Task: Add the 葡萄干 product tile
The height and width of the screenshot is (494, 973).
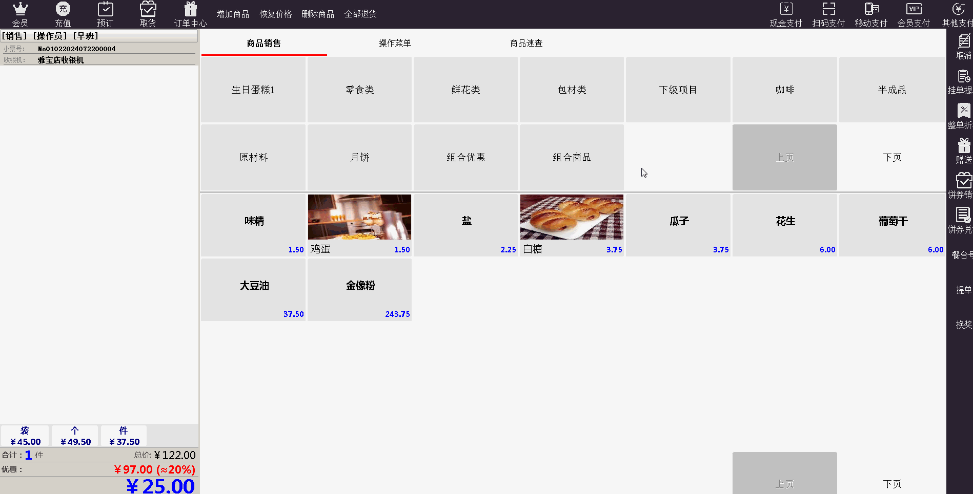Action: point(892,225)
